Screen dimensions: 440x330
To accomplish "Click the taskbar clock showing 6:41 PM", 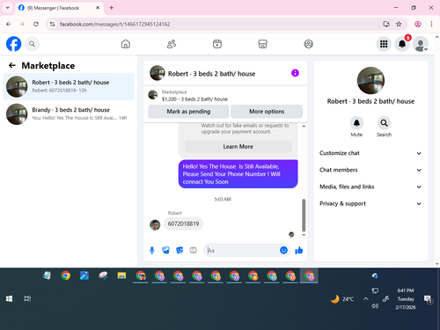I will click(x=406, y=299).
